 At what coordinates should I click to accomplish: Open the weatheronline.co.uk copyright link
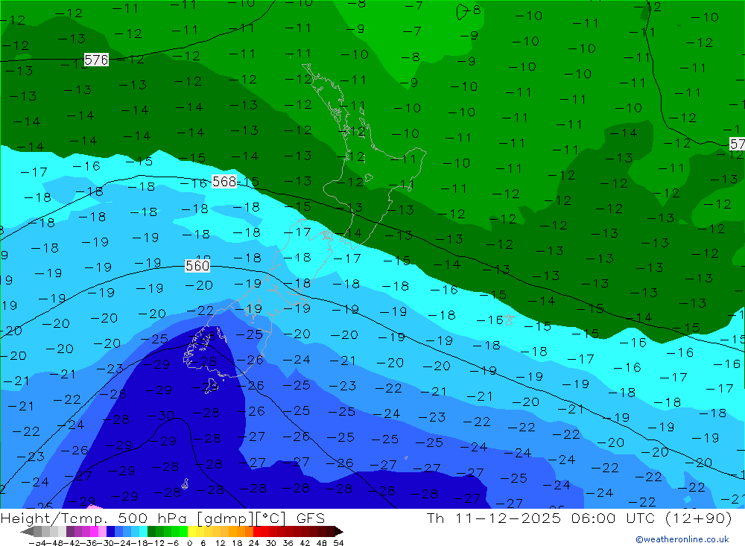point(682,539)
